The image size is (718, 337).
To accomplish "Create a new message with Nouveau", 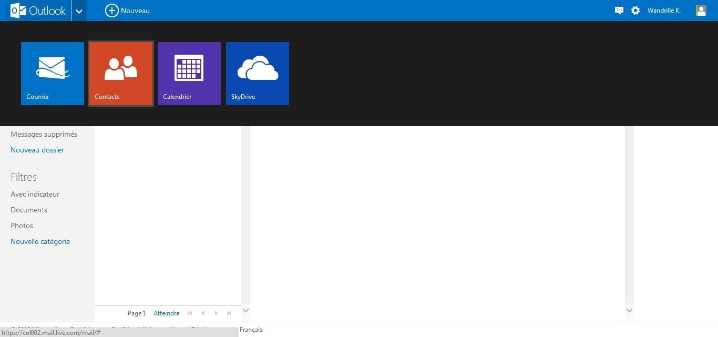I will click(x=127, y=11).
